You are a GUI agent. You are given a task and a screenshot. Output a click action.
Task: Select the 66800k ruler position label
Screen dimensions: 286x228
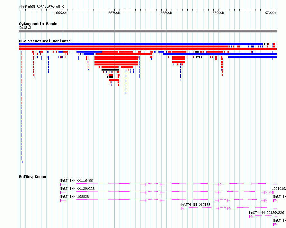pos(166,13)
